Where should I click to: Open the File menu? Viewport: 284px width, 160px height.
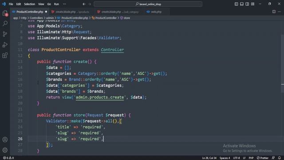pyautogui.click(x=11, y=4)
